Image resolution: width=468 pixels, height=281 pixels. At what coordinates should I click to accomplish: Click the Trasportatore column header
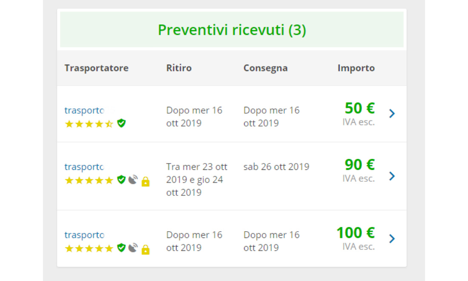click(x=97, y=68)
